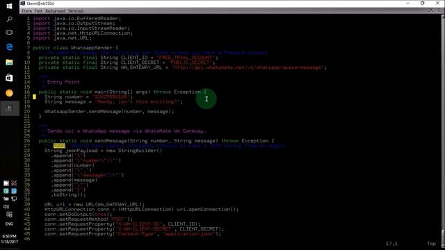The height and width of the screenshot is (250, 445).
Task: Click 'String message' on line 18
Action: click(65, 101)
